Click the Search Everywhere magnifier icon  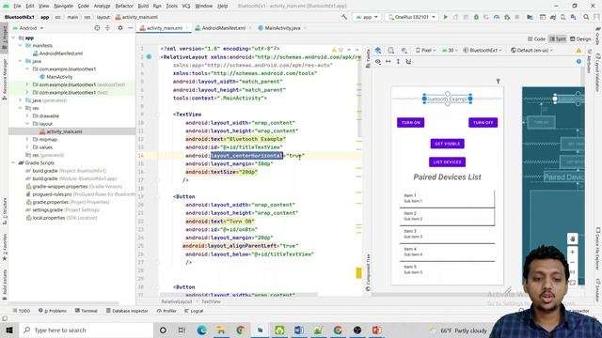586,17
